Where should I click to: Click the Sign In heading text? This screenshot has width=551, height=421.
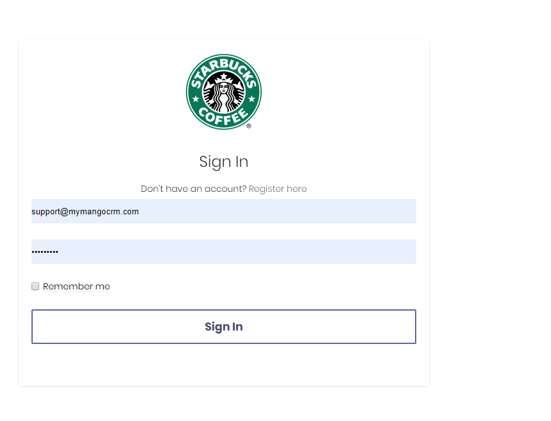click(x=224, y=162)
